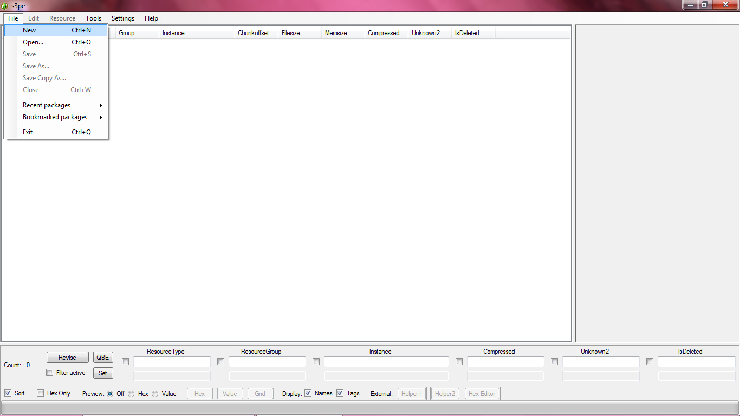
Task: Open the Tools menu
Action: pyautogui.click(x=93, y=18)
